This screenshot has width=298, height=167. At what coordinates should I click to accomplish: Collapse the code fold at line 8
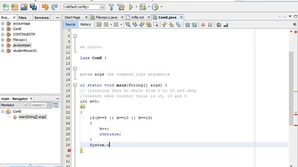[x=75, y=36]
